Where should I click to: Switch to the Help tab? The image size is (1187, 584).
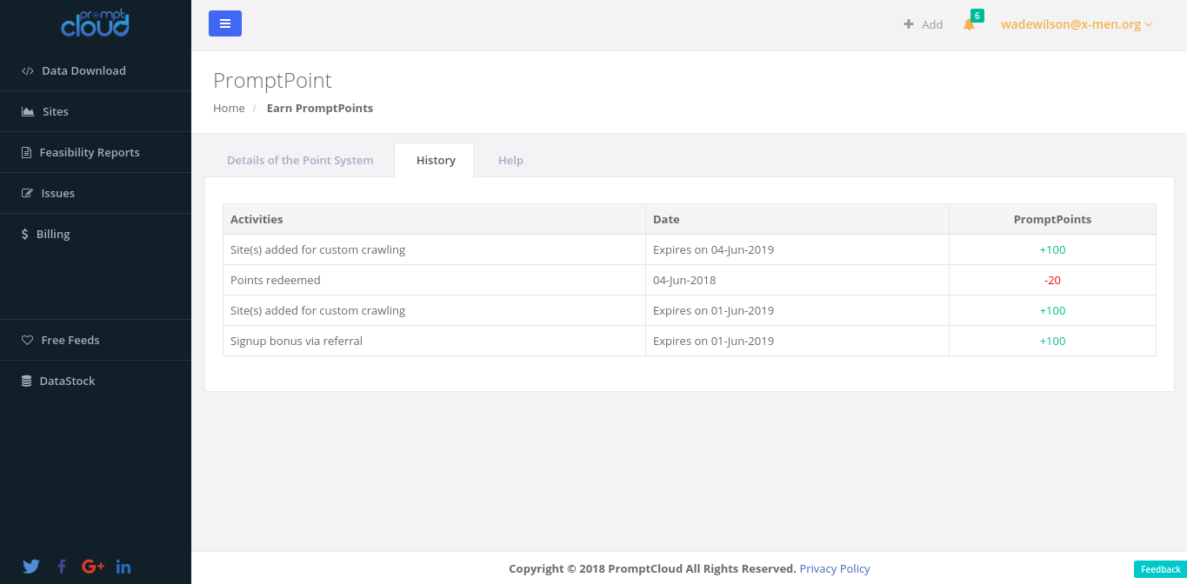click(x=510, y=161)
